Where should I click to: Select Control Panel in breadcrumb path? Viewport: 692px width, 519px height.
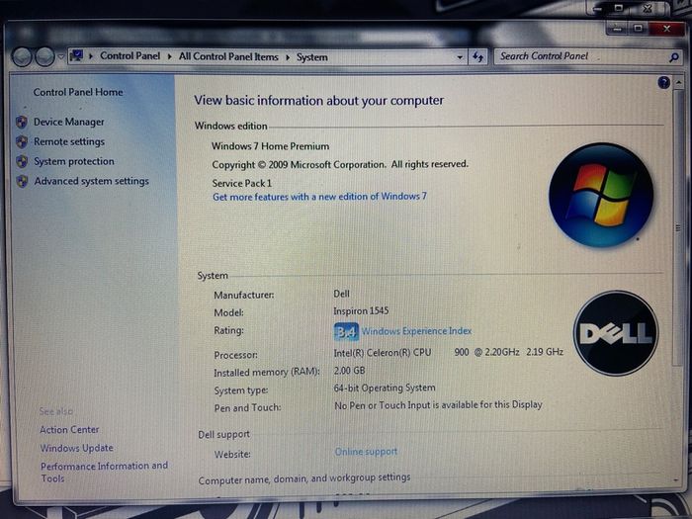pyautogui.click(x=130, y=55)
